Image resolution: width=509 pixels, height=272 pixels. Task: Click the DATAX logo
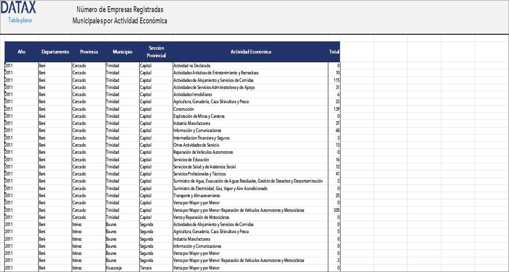(x=18, y=7)
